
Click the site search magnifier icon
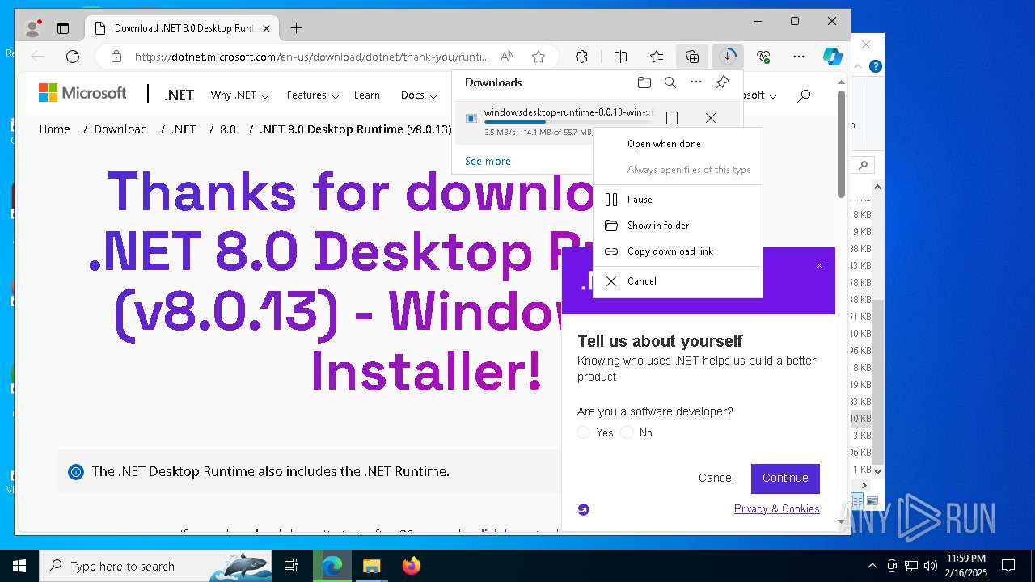coord(804,95)
